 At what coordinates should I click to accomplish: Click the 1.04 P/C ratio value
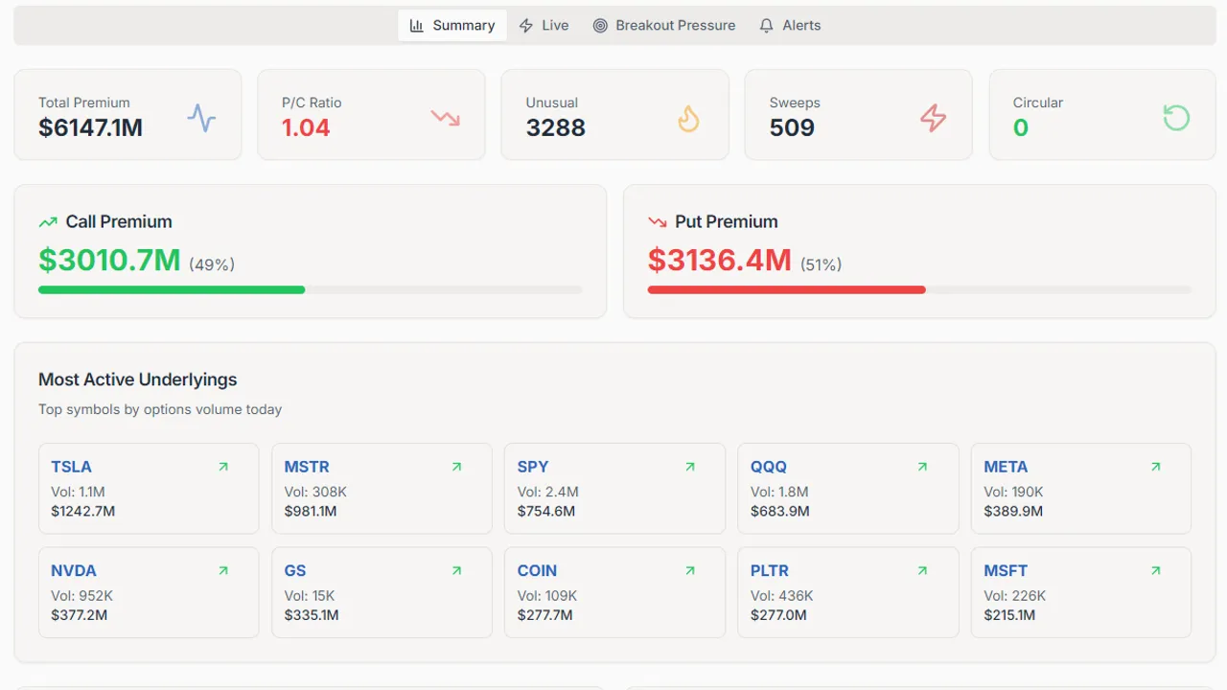coord(306,127)
